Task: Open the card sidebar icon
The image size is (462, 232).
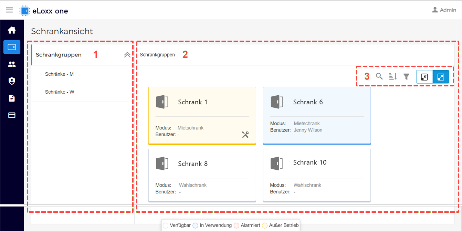Action: [12, 115]
